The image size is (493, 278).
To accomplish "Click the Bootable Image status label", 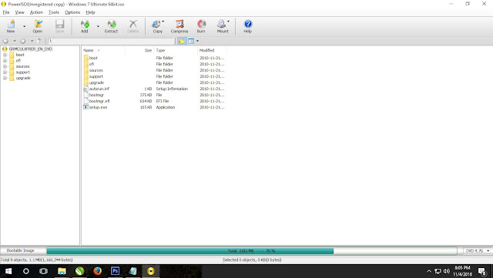I will 21,250.
